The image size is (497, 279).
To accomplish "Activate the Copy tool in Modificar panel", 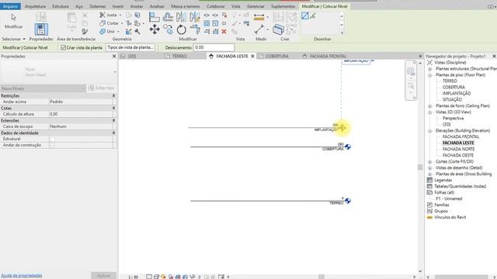I will [x=168, y=29].
